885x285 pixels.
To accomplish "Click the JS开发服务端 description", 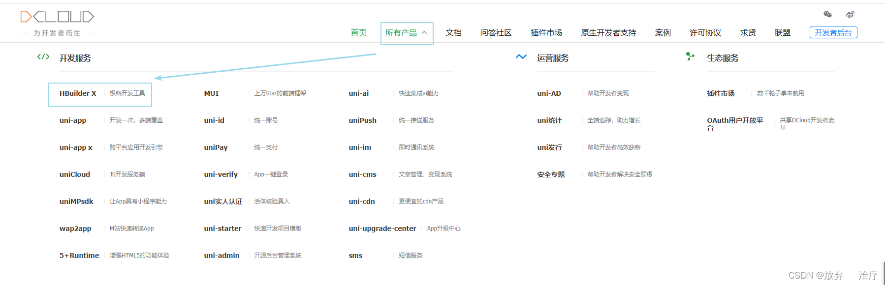I will (x=127, y=174).
